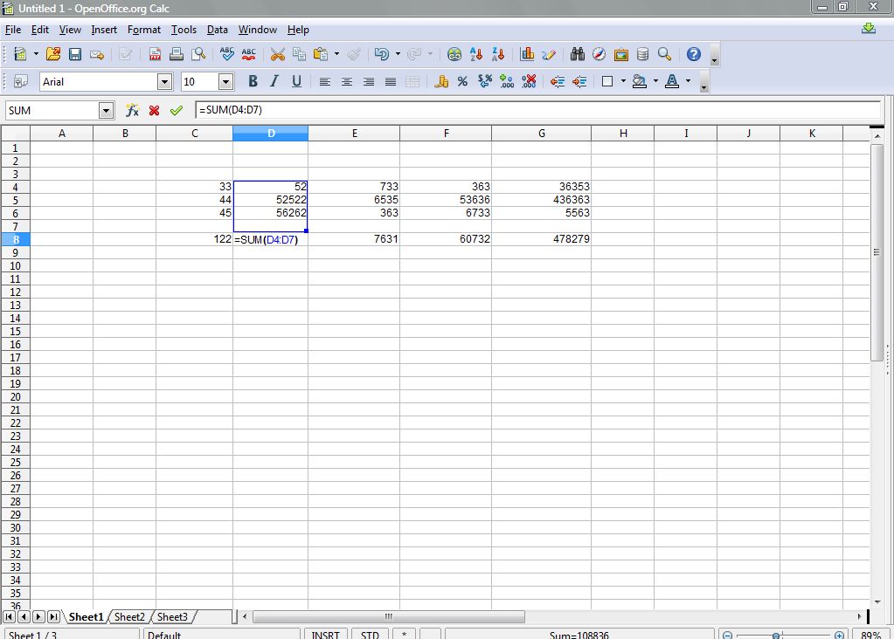Show Draw Functions icon
The image size is (894, 639).
click(549, 54)
